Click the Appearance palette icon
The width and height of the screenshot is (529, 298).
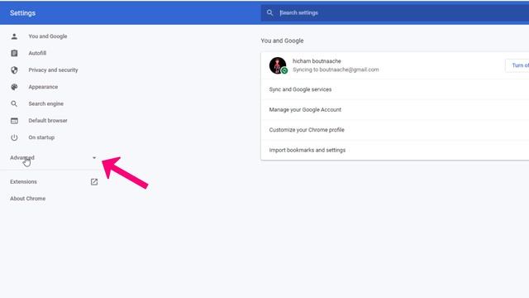14,87
